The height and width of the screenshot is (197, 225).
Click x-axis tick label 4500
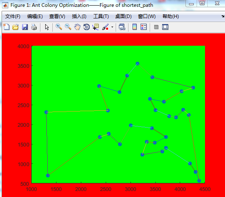[205, 189]
